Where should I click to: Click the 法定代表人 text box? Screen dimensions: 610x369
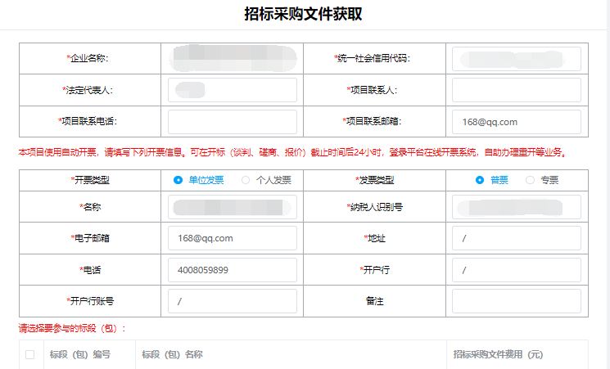point(232,90)
